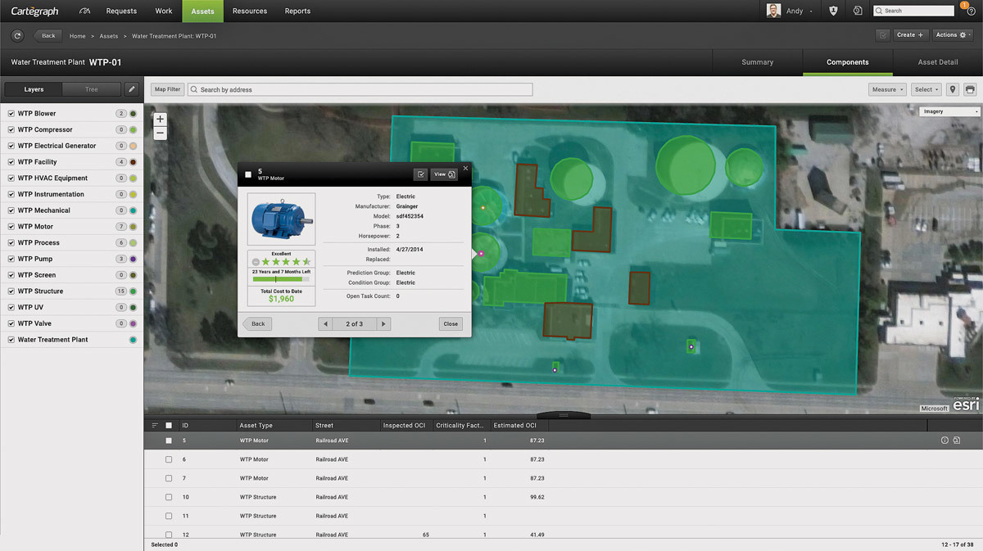
Task: Toggle the WTP Pump layer checkbox
Action: pos(11,259)
